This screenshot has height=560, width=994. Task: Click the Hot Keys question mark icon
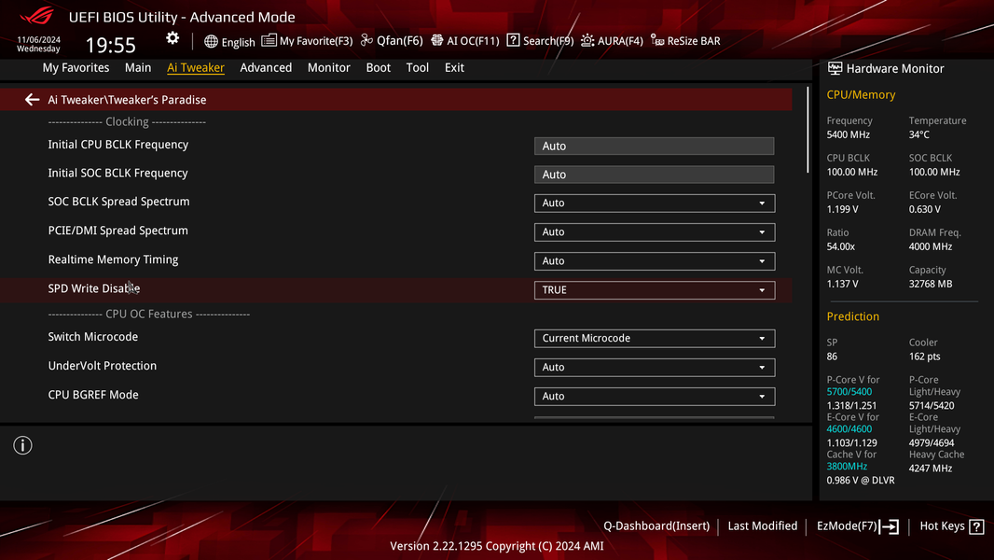click(x=977, y=526)
